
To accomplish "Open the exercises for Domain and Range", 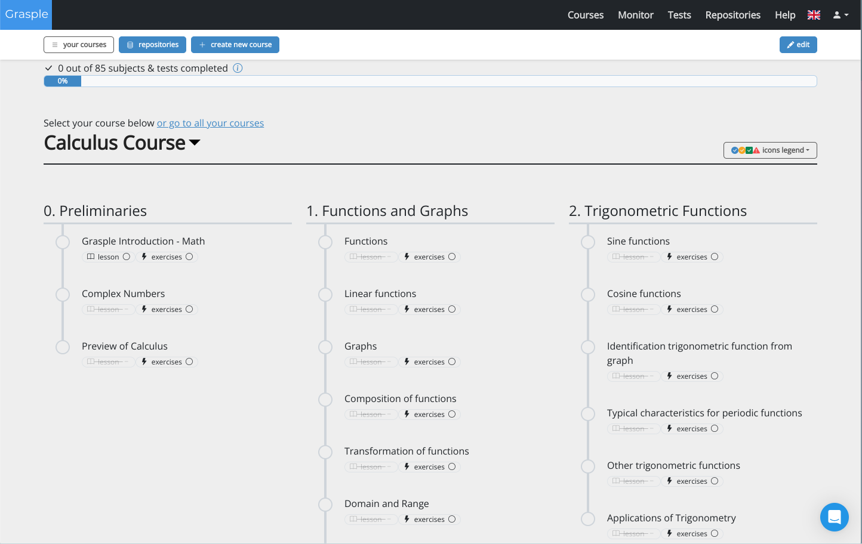I will [430, 519].
